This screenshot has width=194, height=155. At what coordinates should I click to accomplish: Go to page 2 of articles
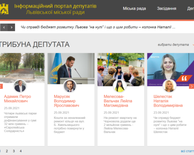(7, 151)
